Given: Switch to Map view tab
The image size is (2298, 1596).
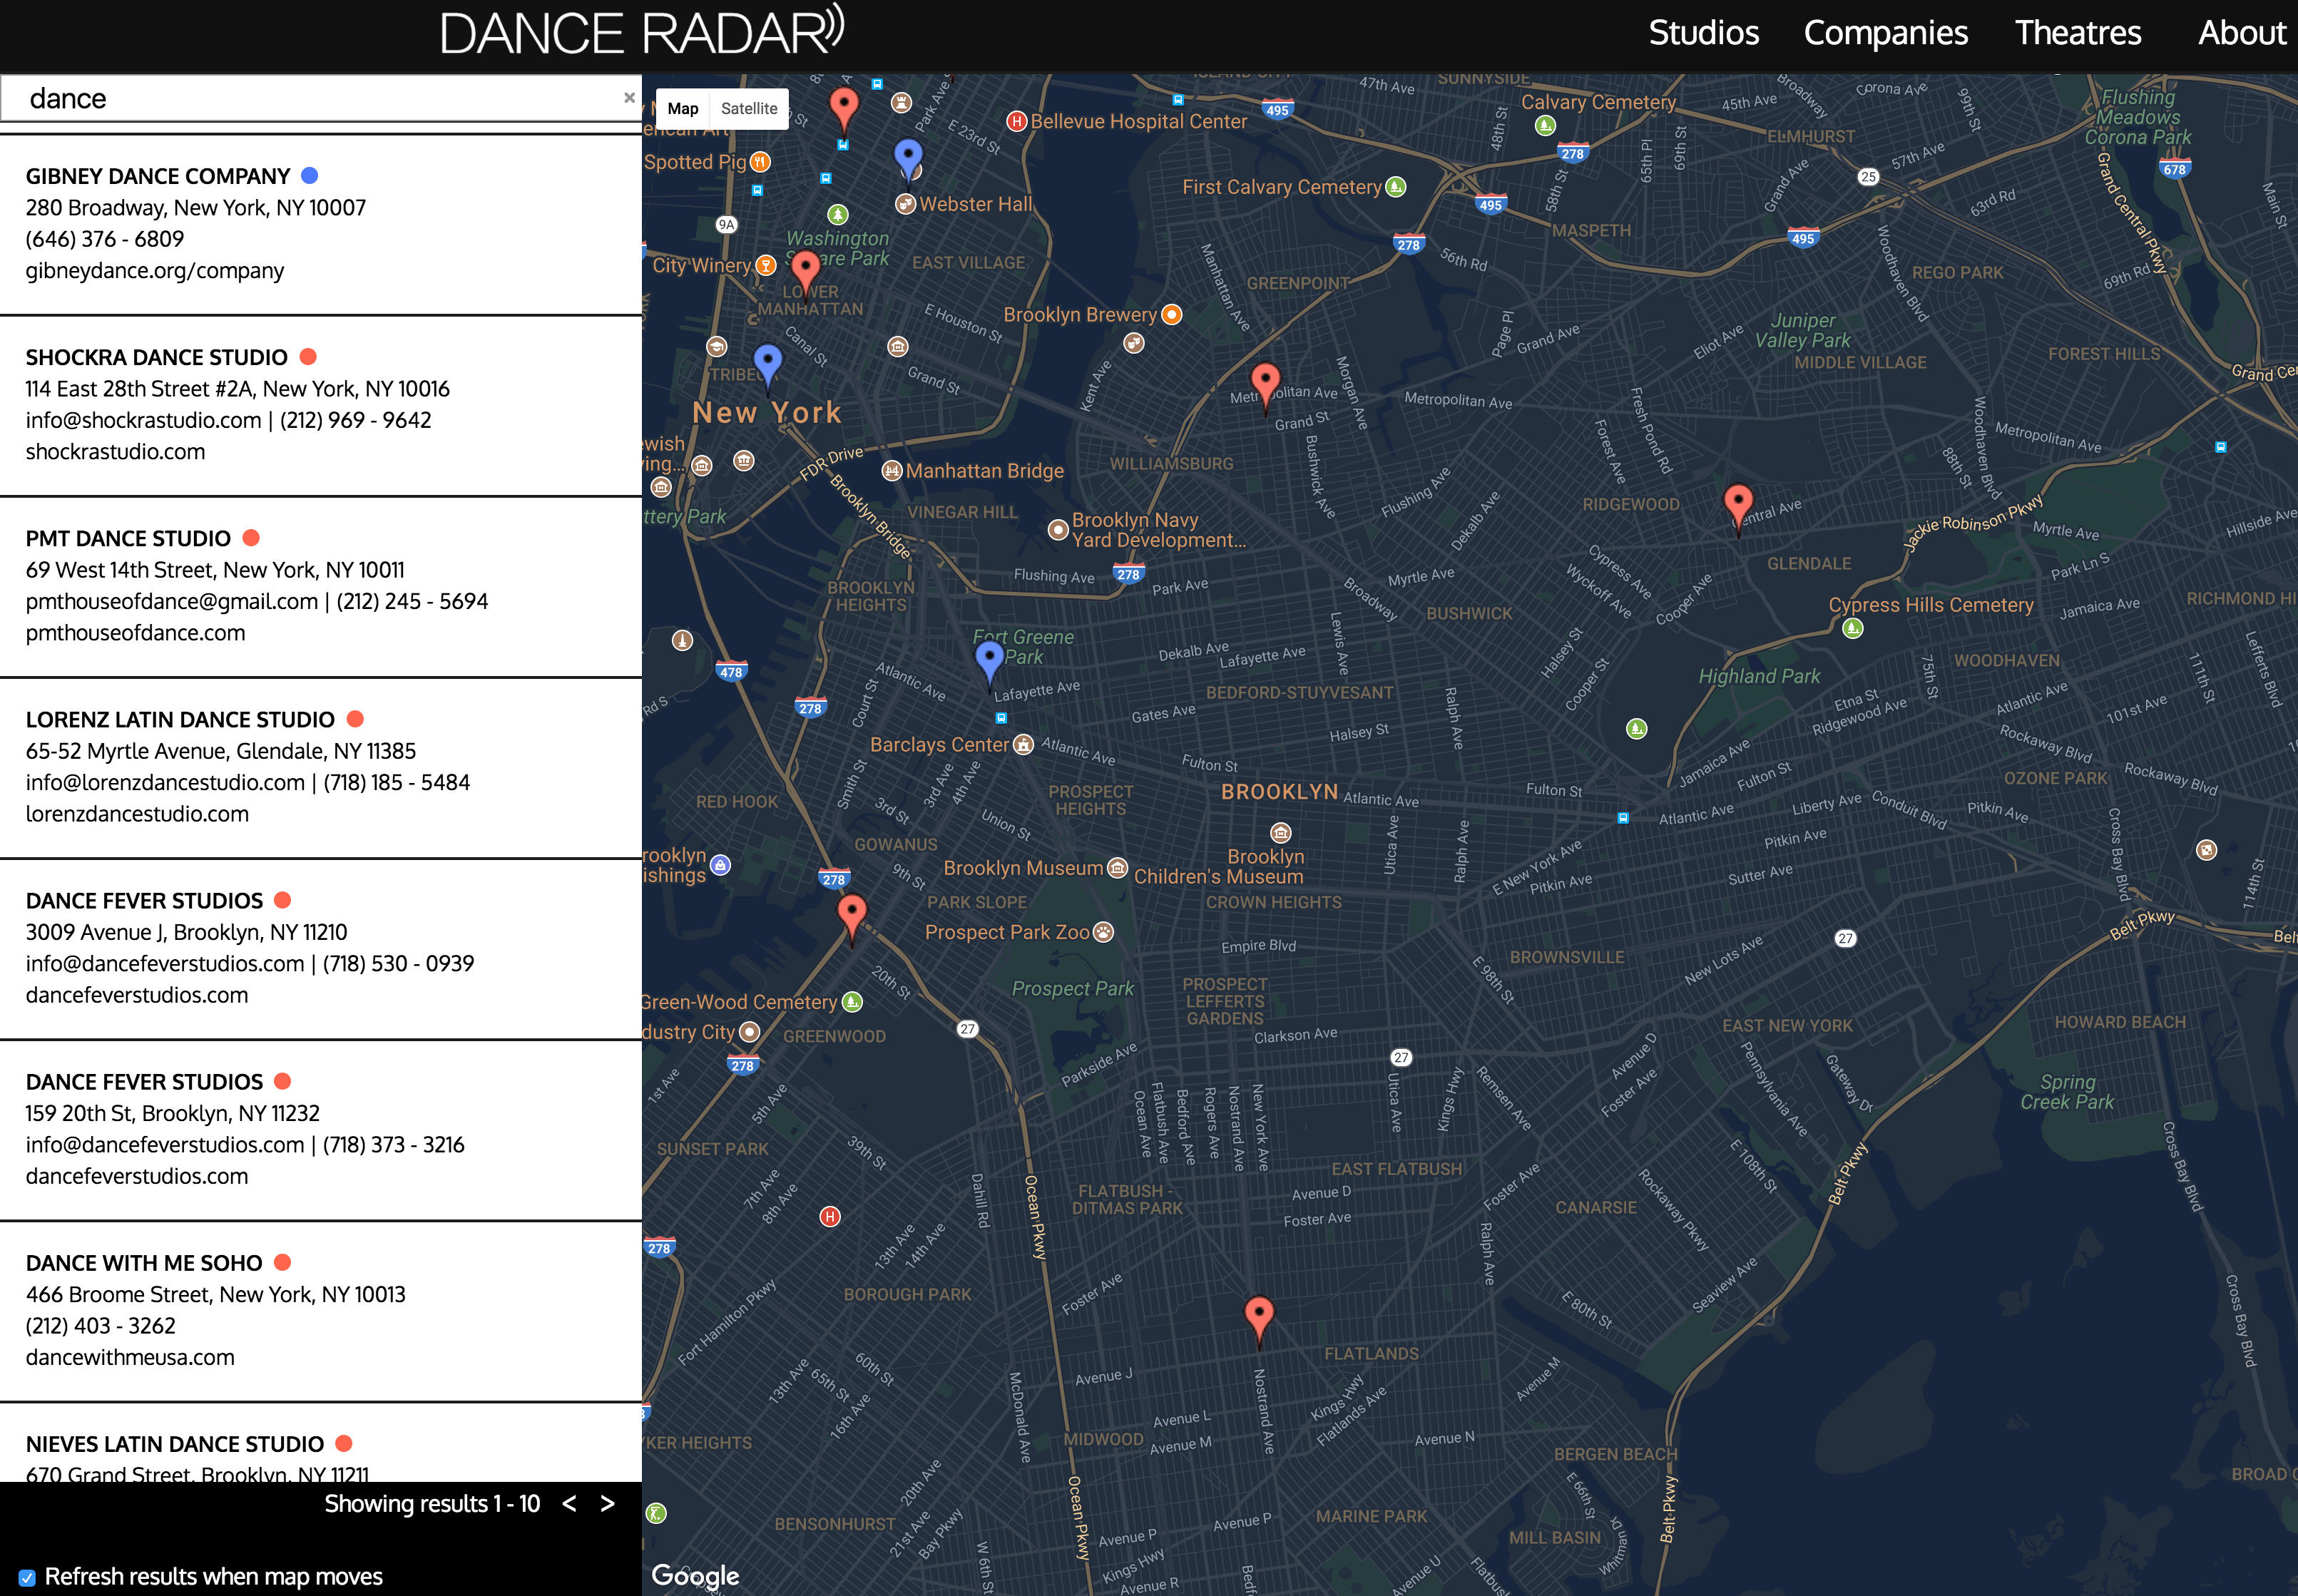Looking at the screenshot, I should (683, 109).
